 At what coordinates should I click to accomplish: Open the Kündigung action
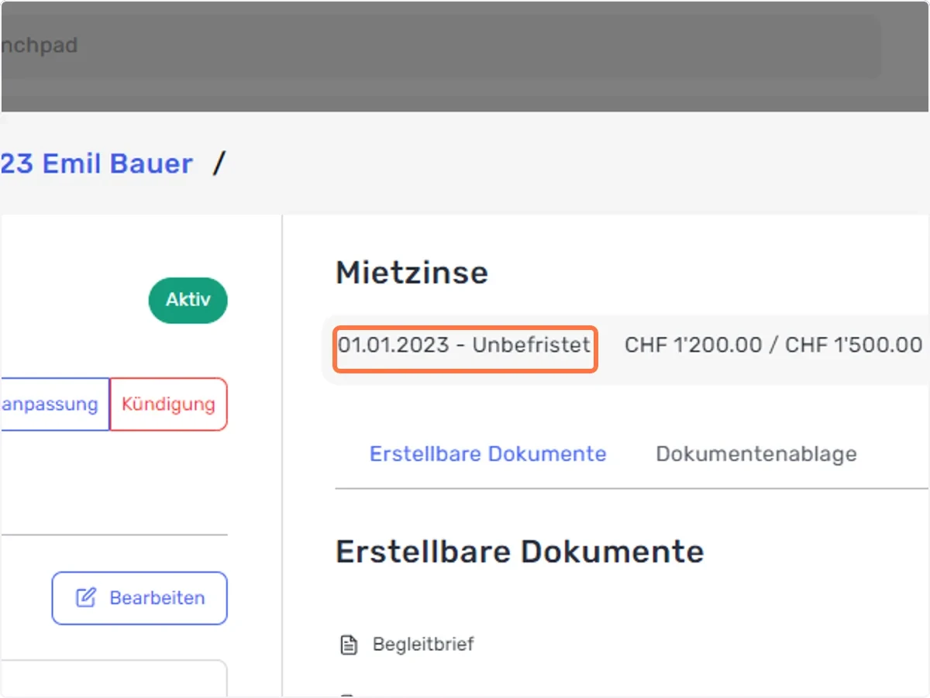coord(168,404)
